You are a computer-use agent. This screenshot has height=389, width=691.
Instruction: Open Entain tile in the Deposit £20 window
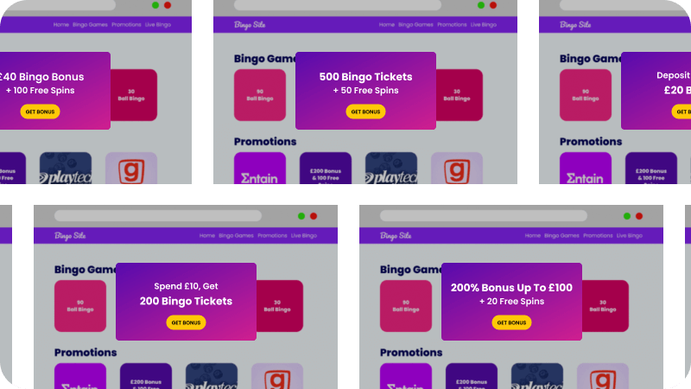pyautogui.click(x=585, y=169)
